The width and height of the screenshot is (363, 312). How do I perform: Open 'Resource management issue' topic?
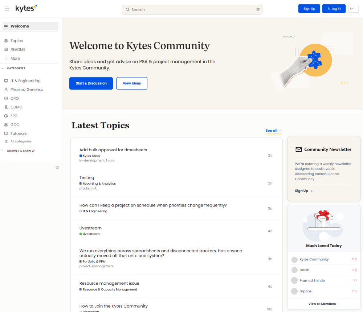click(x=109, y=284)
